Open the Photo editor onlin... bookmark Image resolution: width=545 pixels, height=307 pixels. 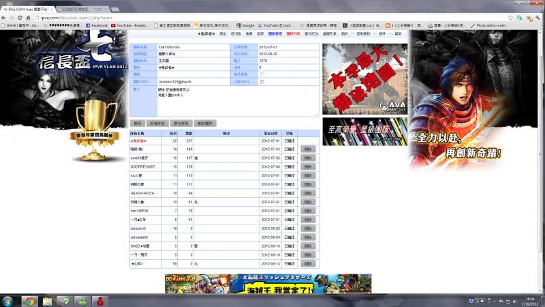488,25
